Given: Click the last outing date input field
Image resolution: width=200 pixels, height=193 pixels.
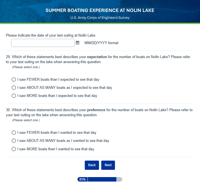Looking at the screenshot, I should point(43,43).
